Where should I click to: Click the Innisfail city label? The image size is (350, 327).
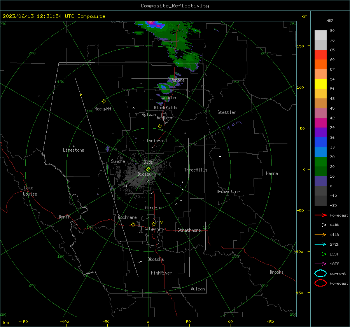click(157, 141)
